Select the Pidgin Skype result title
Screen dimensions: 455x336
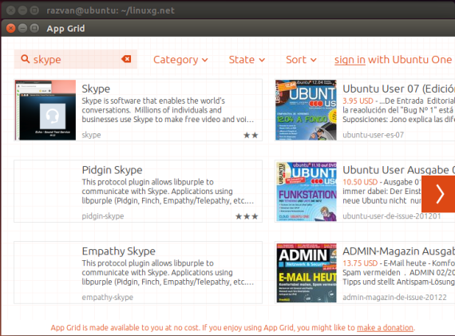(112, 170)
